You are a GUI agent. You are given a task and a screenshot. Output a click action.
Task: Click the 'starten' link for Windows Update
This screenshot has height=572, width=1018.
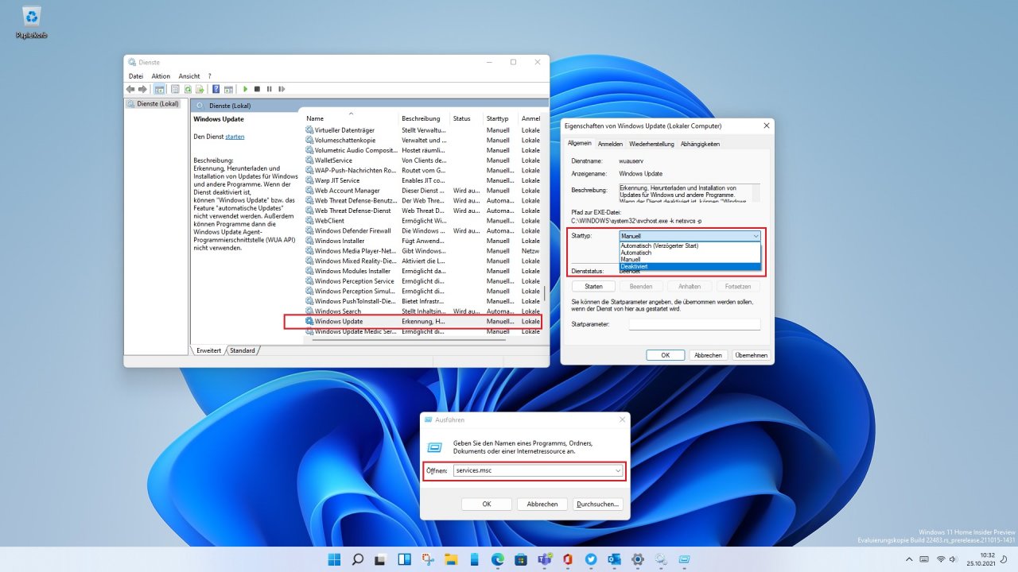[x=235, y=137]
